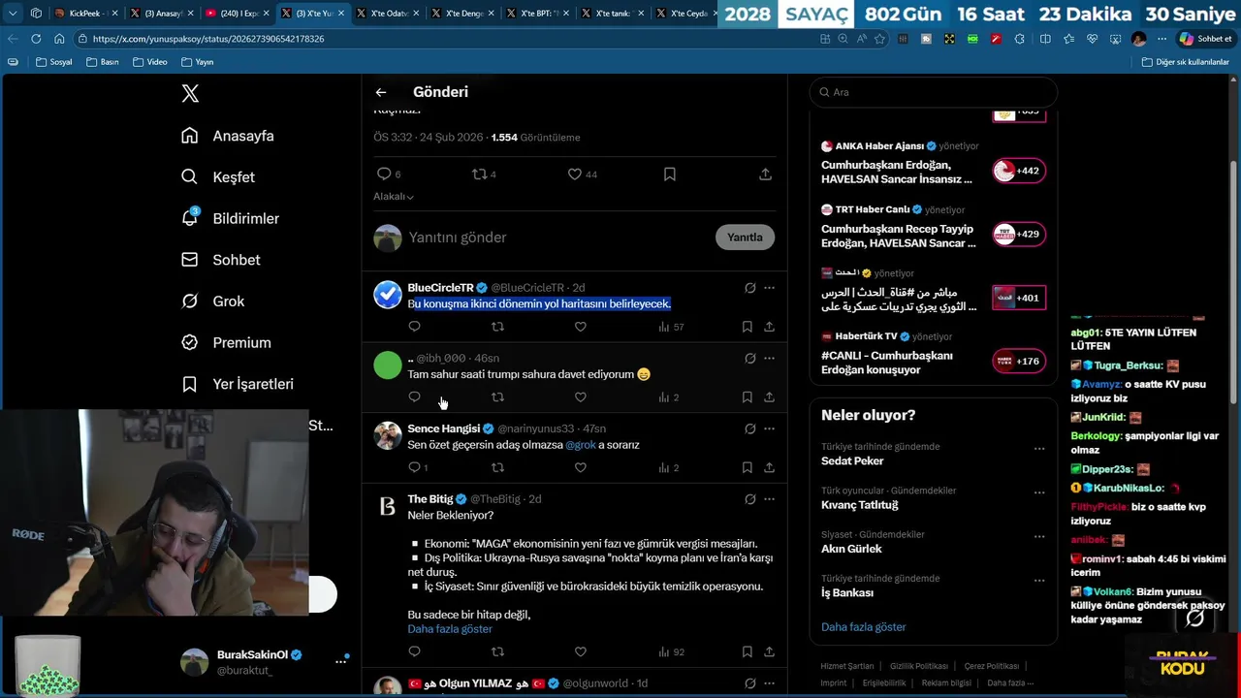Bookmark the main post
Viewport: 1241px width, 698px height.
[670, 174]
